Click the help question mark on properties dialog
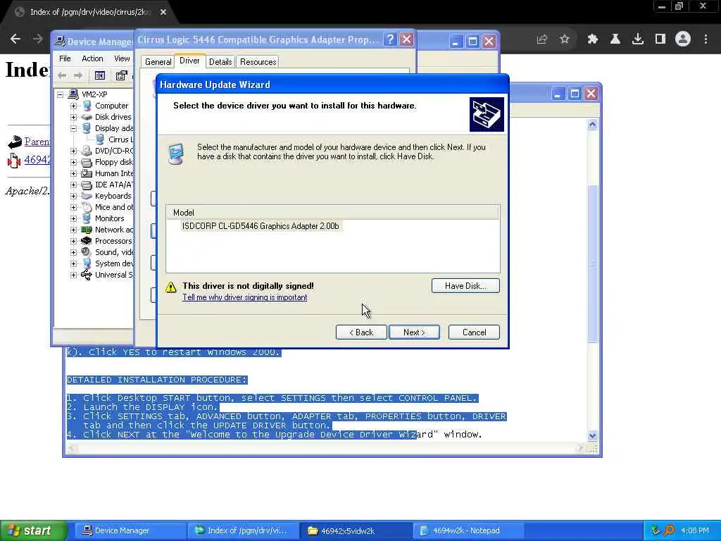The width and height of the screenshot is (721, 541). [390, 39]
